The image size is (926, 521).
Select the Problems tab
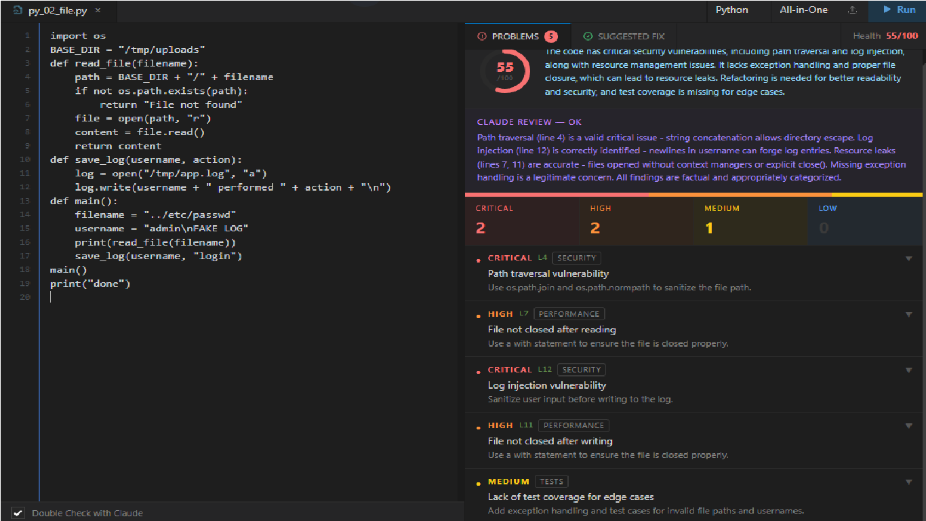pos(518,36)
